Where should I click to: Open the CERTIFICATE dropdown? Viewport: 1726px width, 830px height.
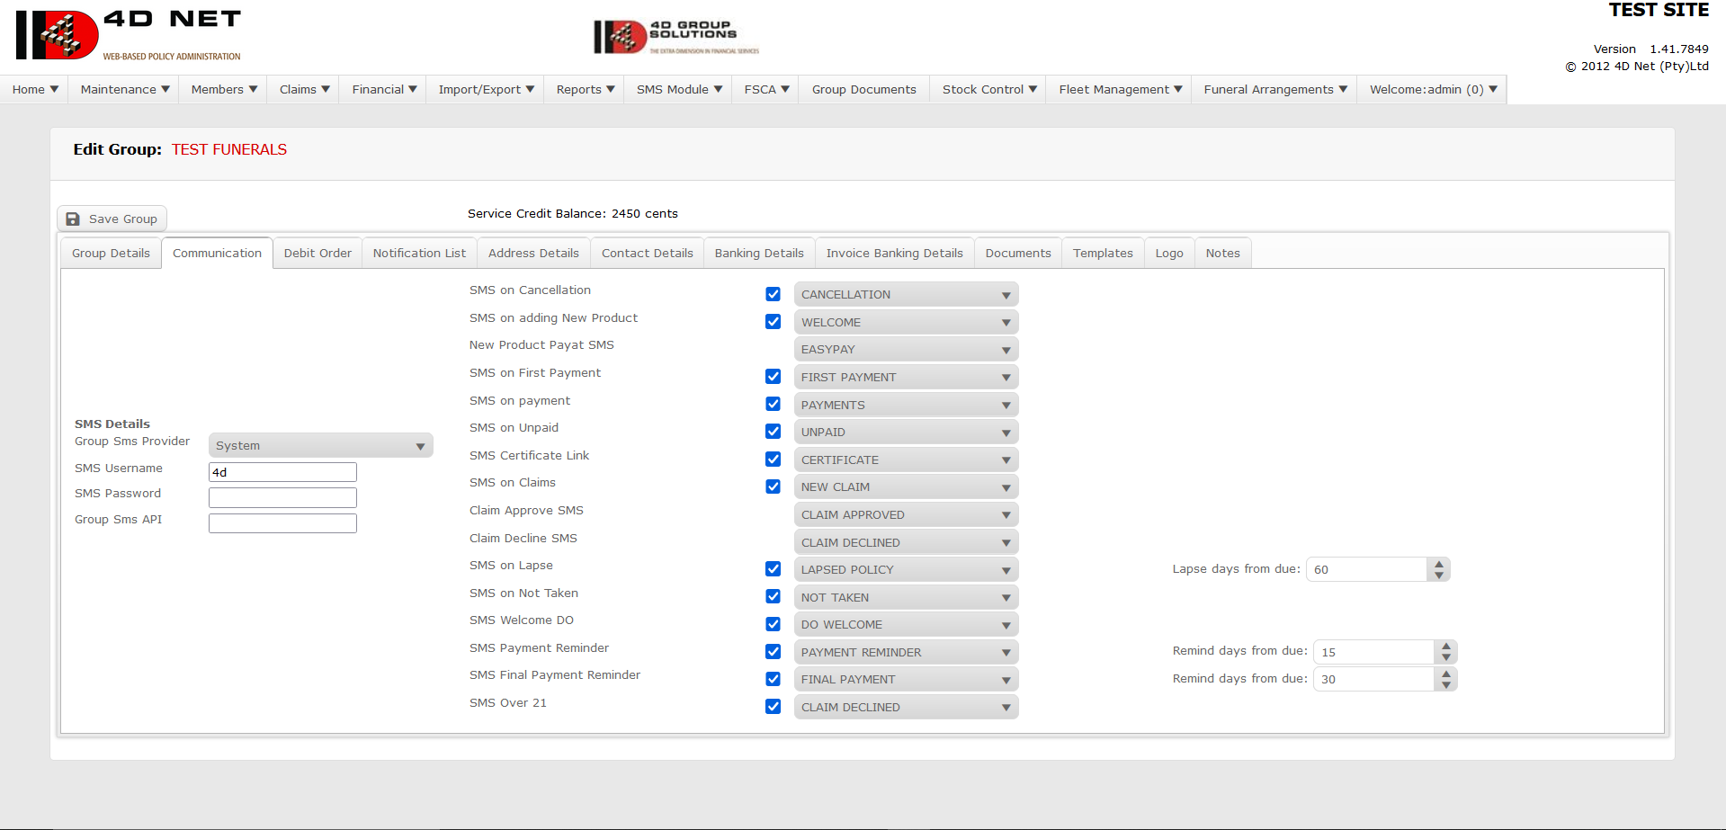[x=906, y=460]
